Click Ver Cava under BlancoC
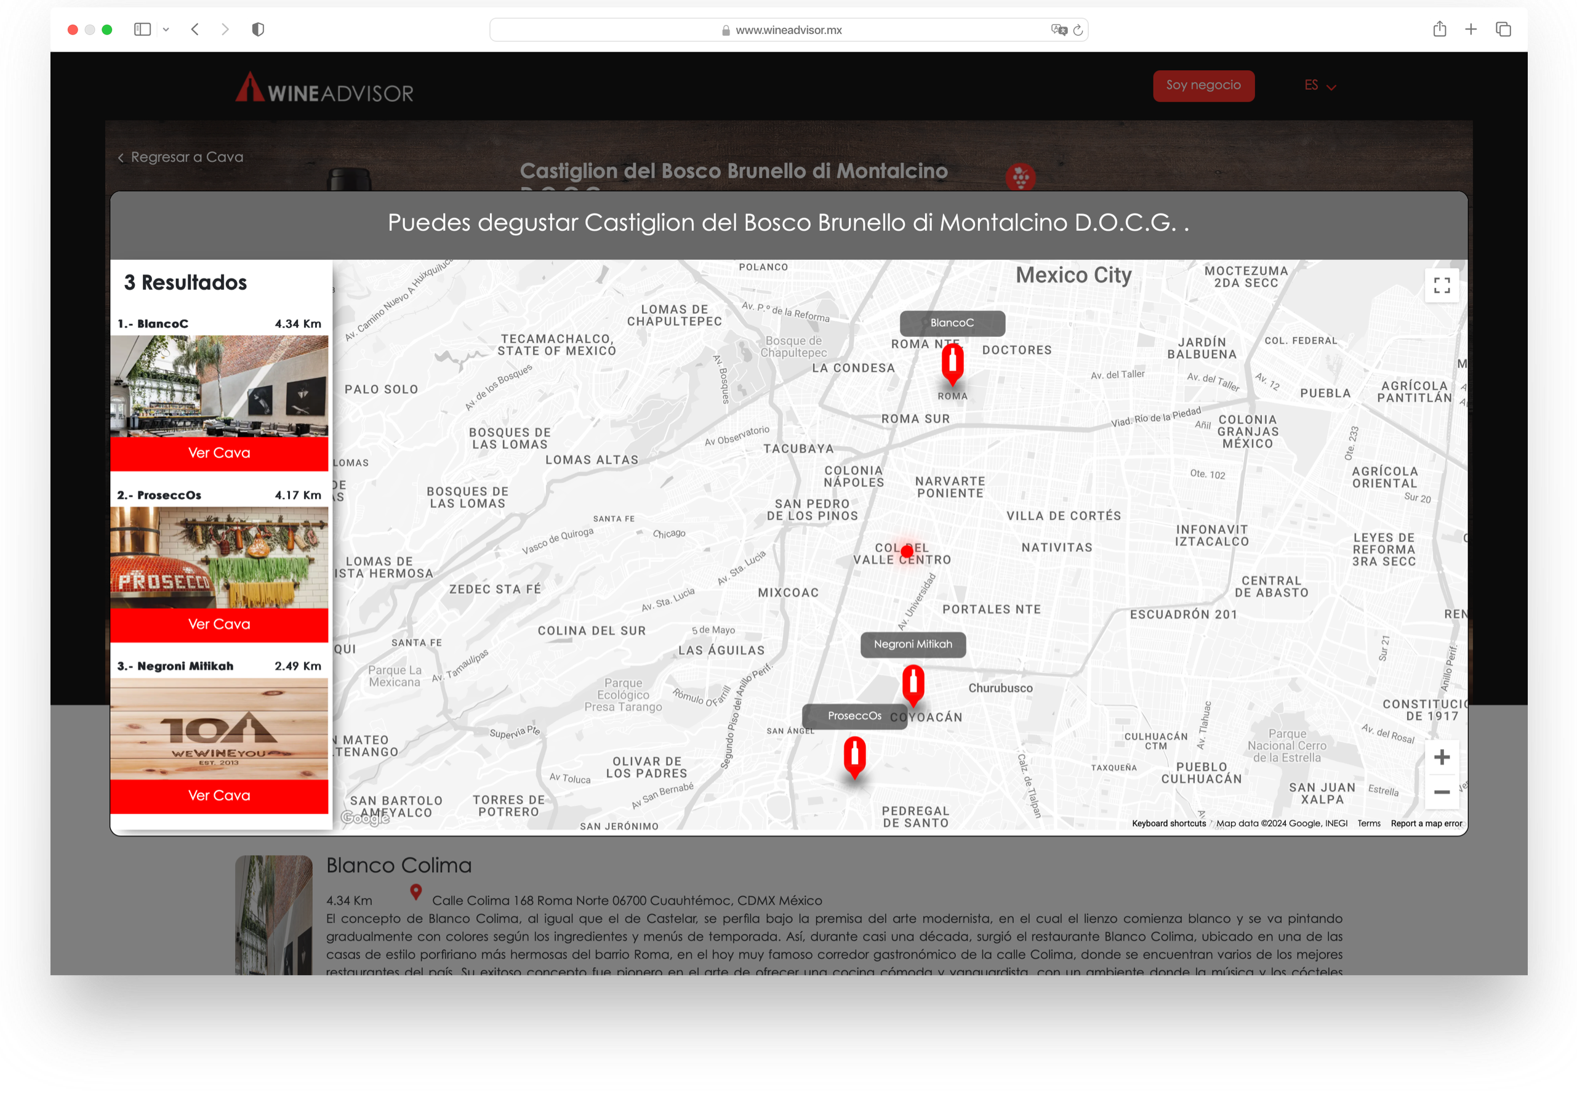Image resolution: width=1577 pixels, height=1097 pixels. [x=219, y=453]
